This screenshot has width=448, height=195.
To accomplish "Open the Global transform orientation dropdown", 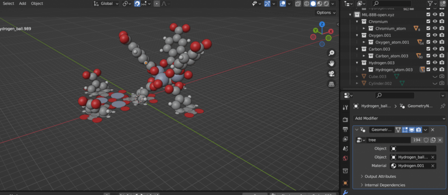I will (x=106, y=4).
